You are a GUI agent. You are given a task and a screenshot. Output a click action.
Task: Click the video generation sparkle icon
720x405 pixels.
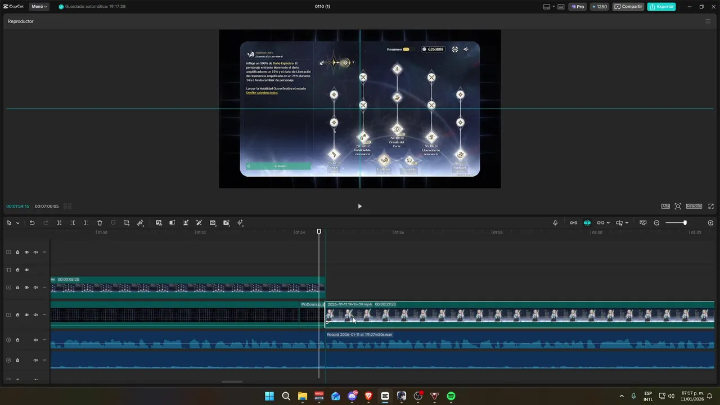[226, 223]
